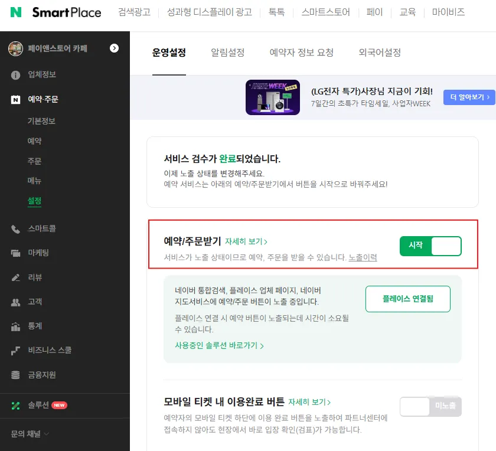This screenshot has height=451, width=496.
Task: Switch to the 알림설정 tab
Action: click(228, 53)
